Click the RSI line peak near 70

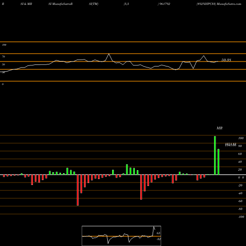[109, 54]
